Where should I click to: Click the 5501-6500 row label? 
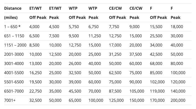pyautogui.click(x=14, y=82)
